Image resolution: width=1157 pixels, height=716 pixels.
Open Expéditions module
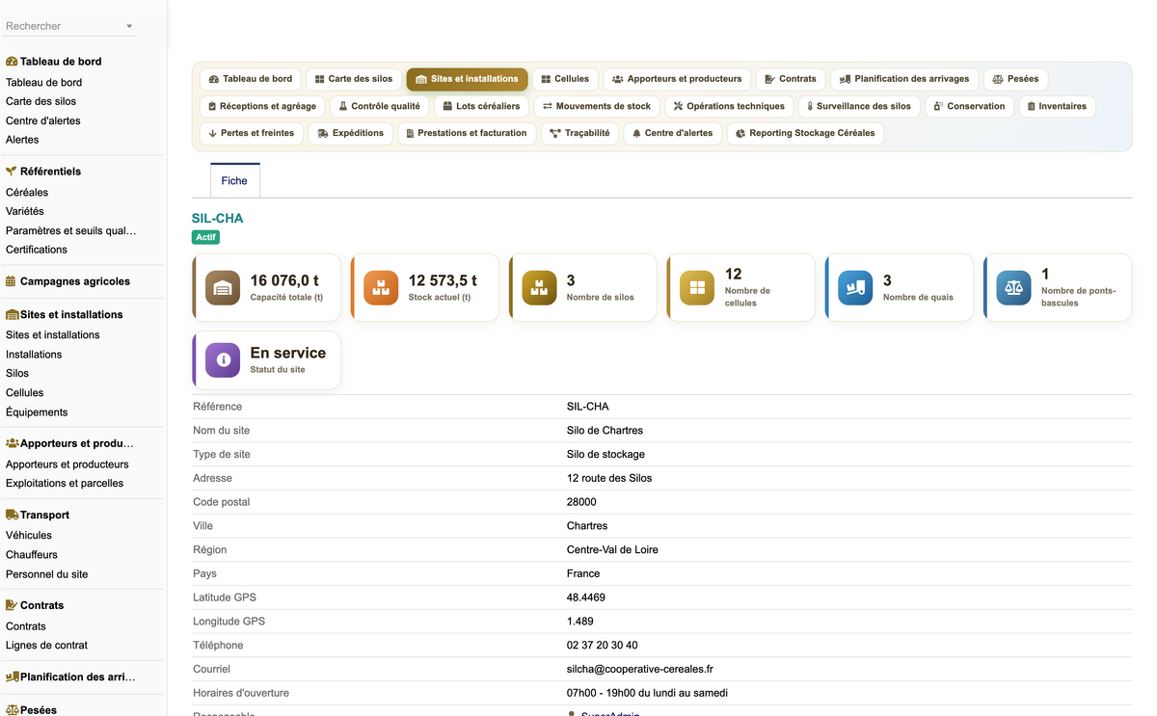click(351, 133)
